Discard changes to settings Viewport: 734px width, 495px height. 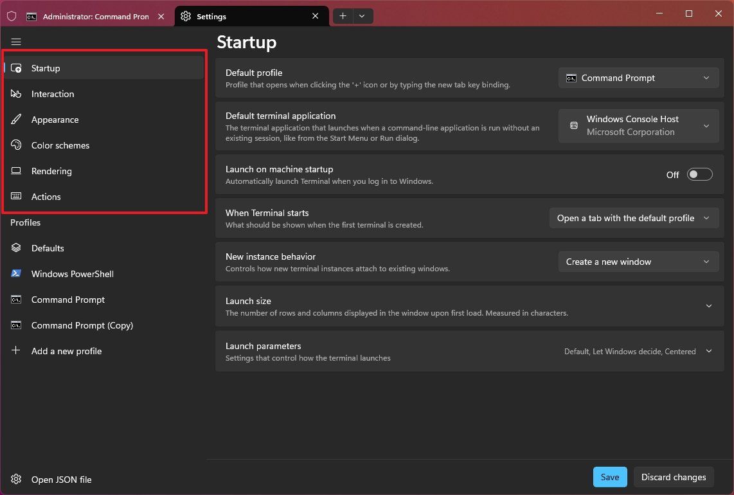tap(674, 477)
